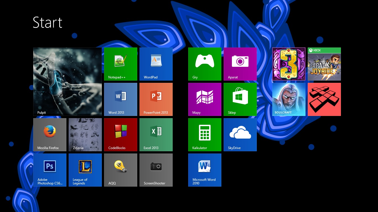Open the red tile with black blocks
The image size is (378, 212).
click(324, 99)
